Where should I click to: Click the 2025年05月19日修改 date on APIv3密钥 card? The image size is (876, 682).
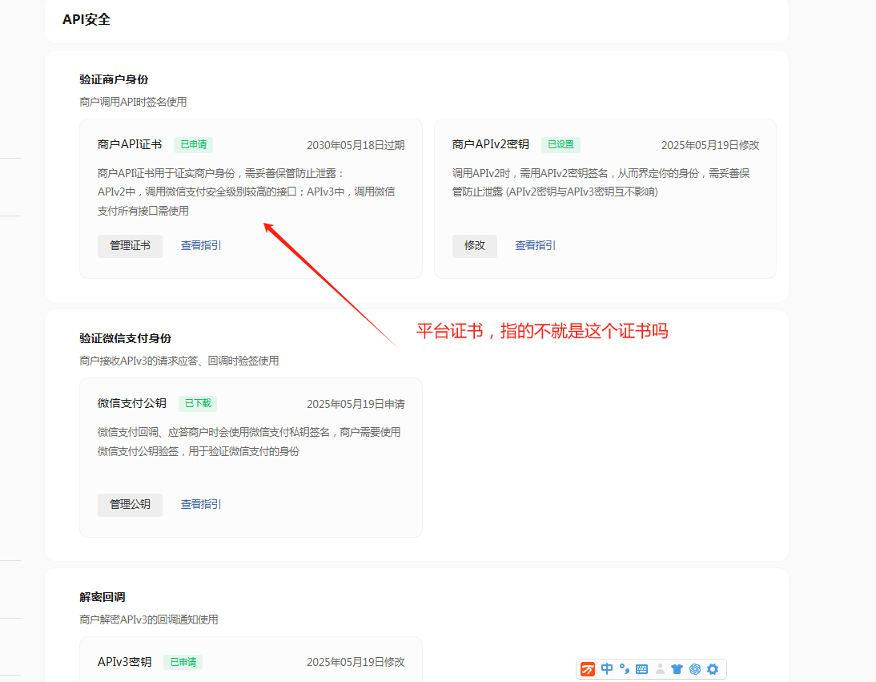pos(356,663)
